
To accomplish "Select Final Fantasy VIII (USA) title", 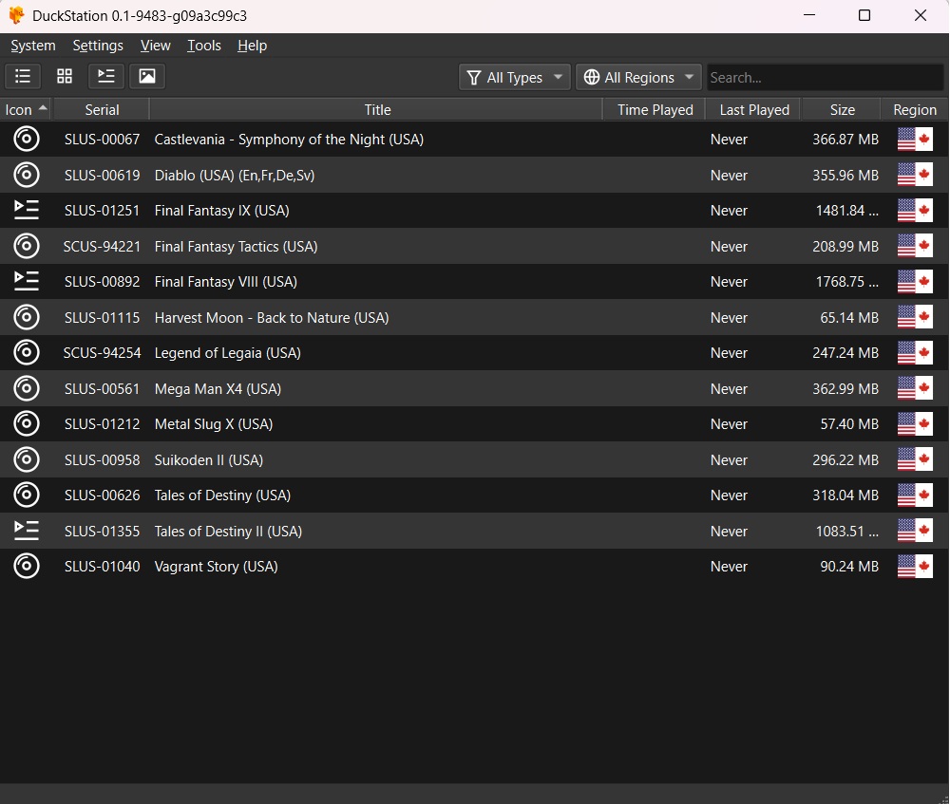I will point(225,282).
